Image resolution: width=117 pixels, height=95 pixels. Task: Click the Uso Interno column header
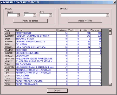[62, 30]
